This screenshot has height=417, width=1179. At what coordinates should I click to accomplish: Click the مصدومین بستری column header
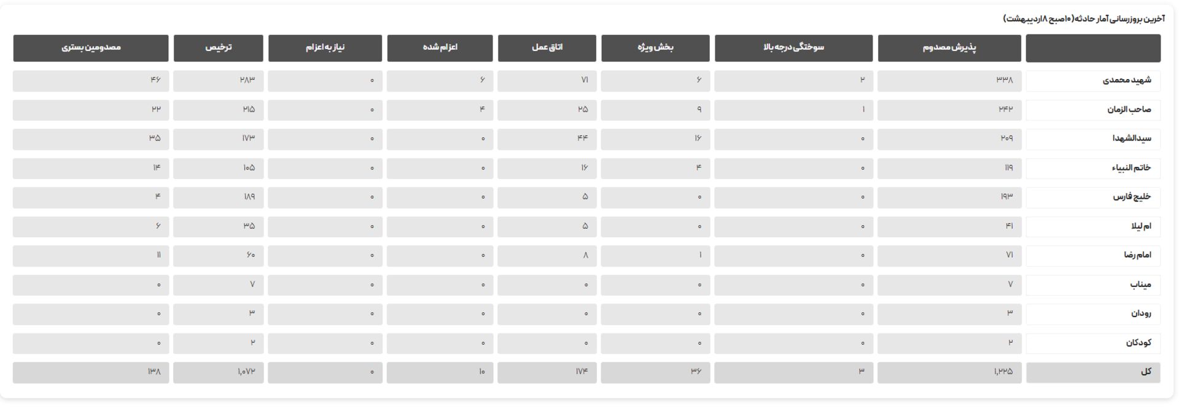[91, 48]
